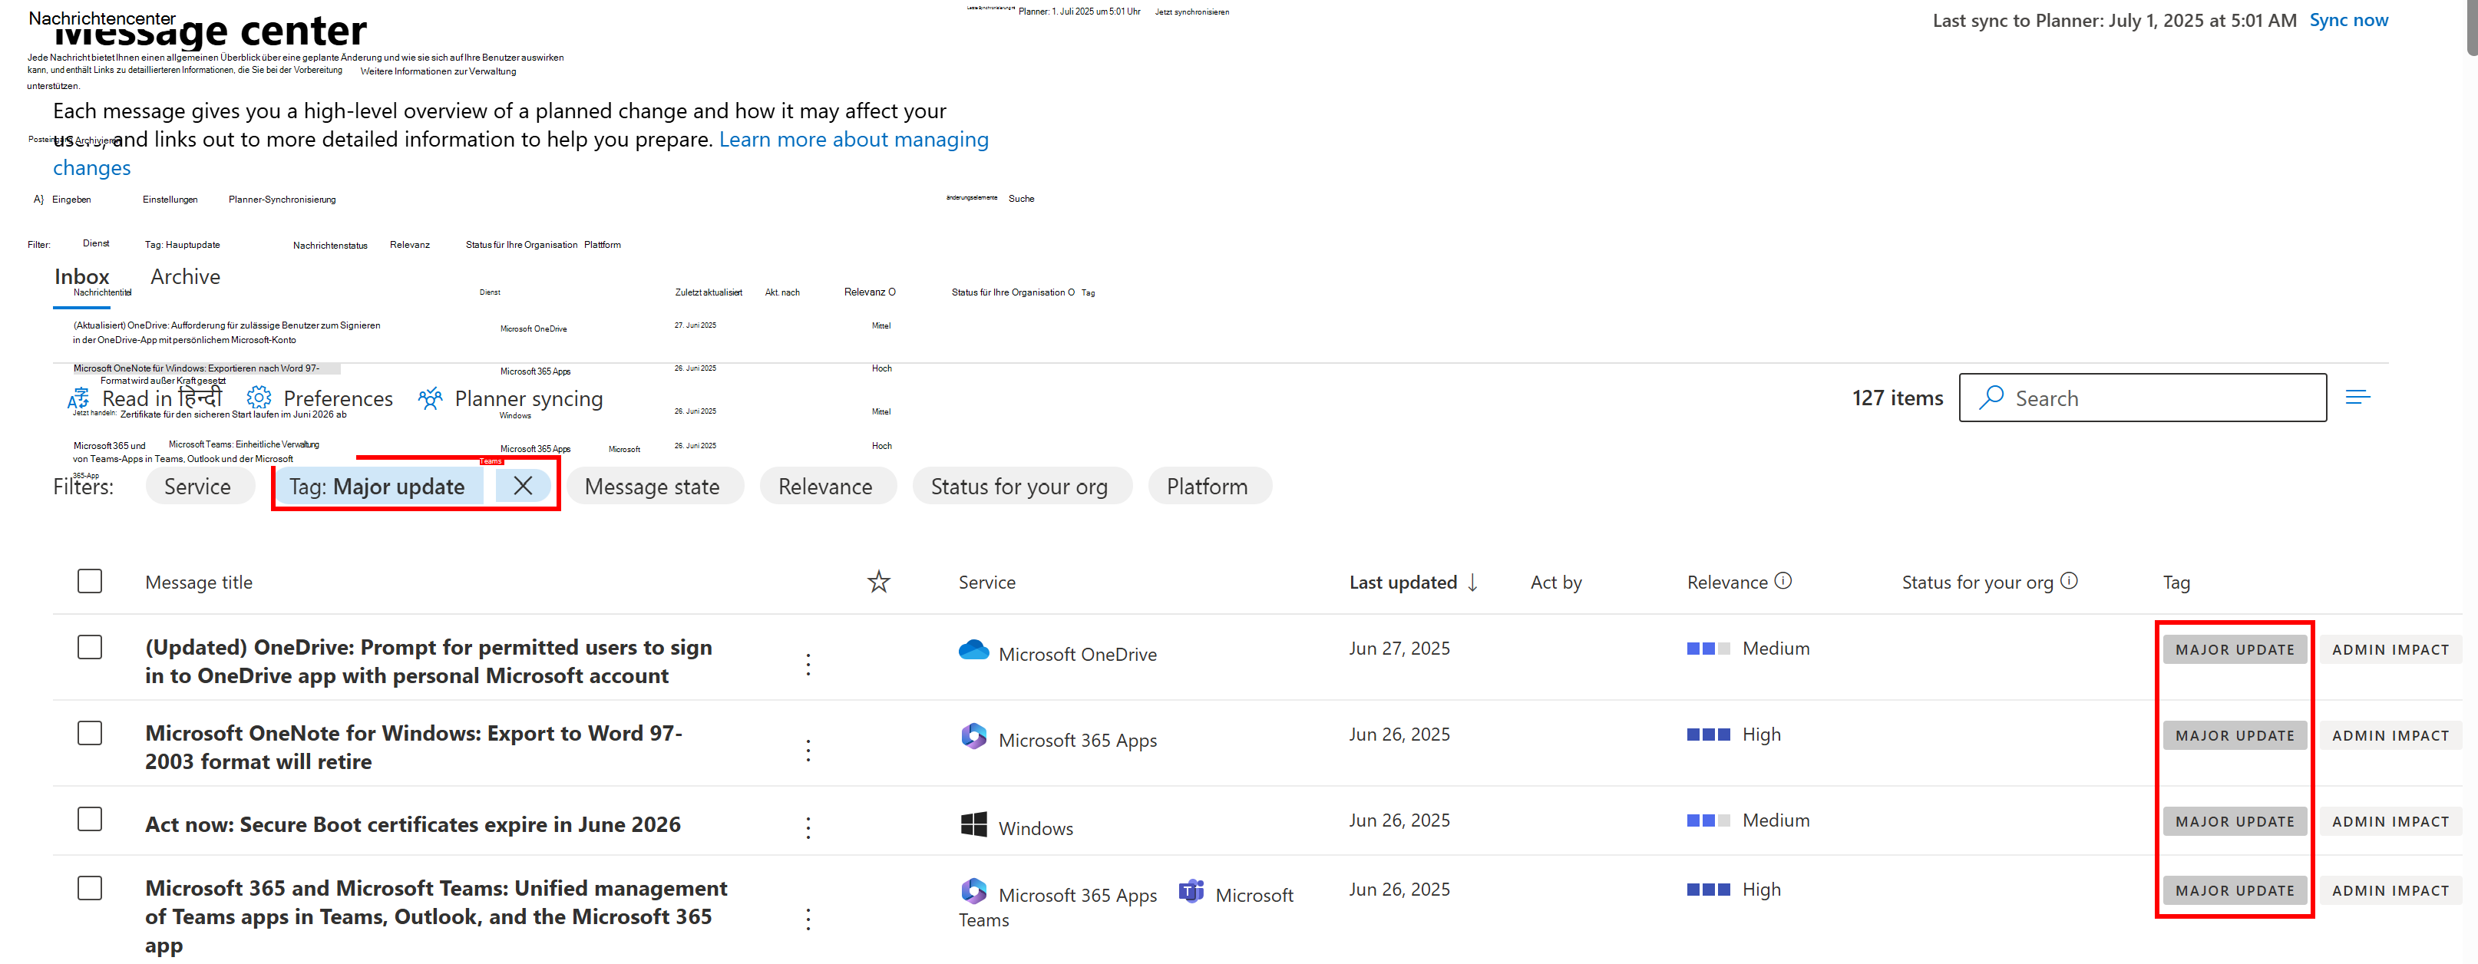Click the Planner syncing icon
Viewport: 2478px width, 964px height.
pos(430,398)
